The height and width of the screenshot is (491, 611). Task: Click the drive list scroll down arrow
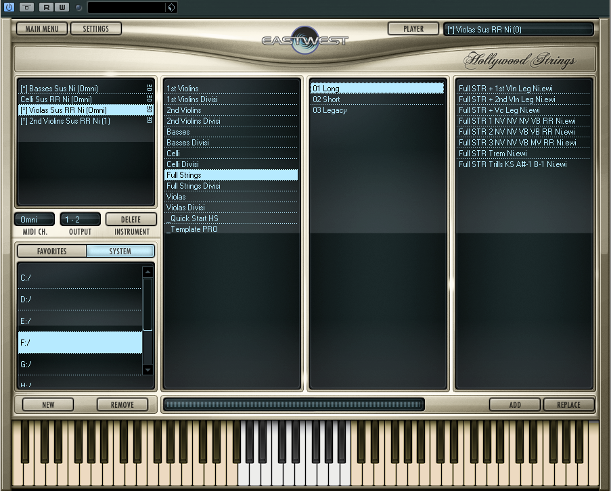pyautogui.click(x=148, y=369)
